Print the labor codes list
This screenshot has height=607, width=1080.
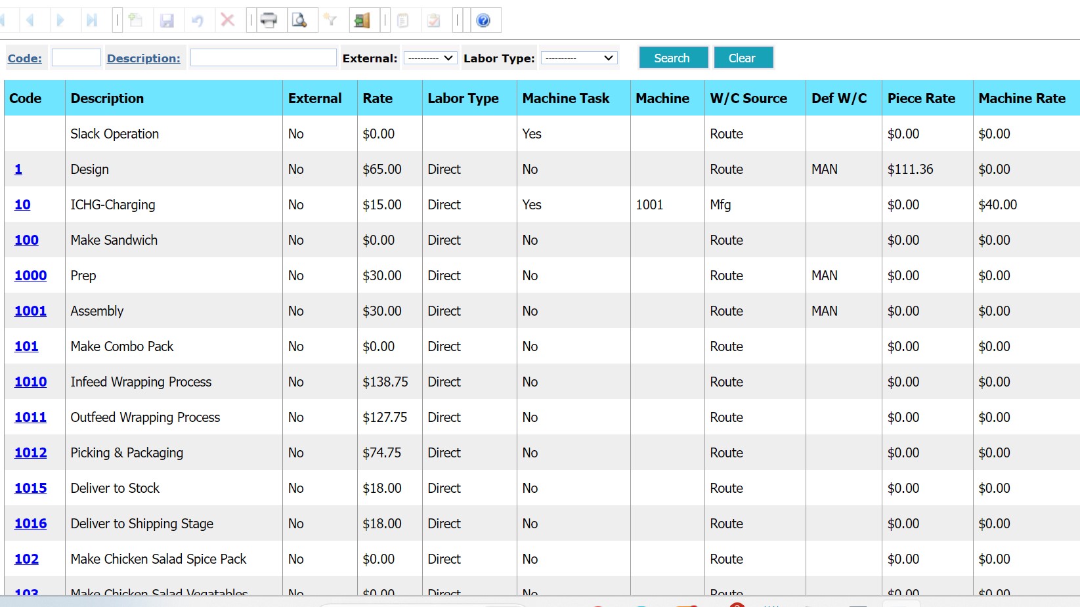[x=269, y=20]
